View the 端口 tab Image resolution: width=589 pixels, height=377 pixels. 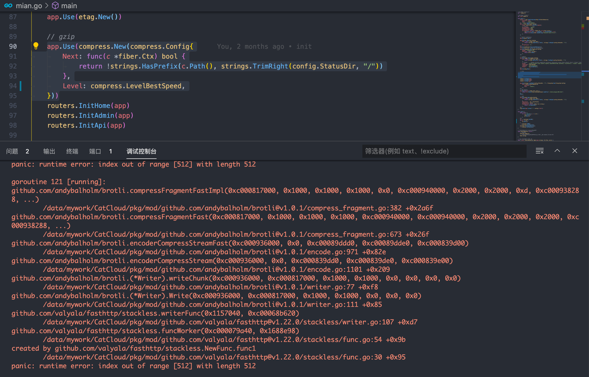click(x=95, y=151)
